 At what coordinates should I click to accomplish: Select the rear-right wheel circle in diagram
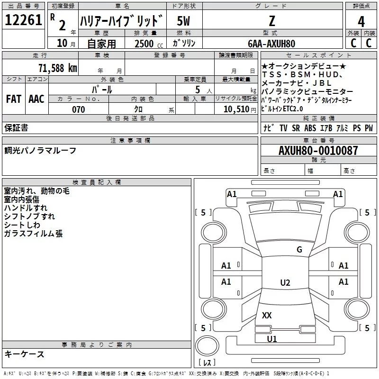357,309
